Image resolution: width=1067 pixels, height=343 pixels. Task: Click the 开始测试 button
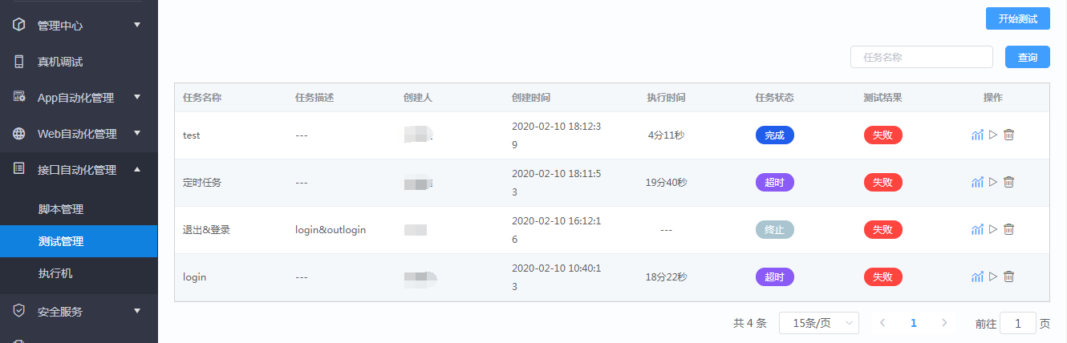[1018, 18]
